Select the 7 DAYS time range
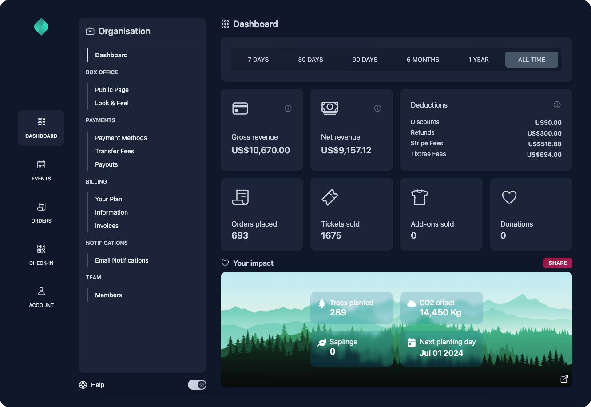591x407 pixels. 258,60
